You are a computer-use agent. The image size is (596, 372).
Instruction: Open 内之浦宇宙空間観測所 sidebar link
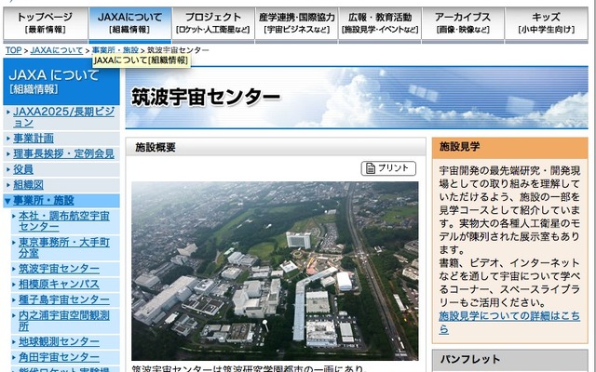tap(64, 321)
